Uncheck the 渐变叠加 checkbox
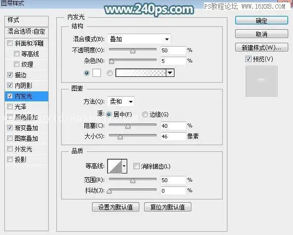 point(10,128)
